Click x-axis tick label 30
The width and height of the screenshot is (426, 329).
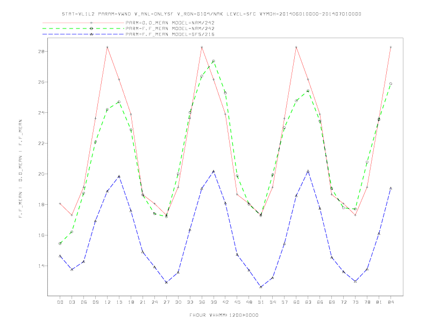point(178,302)
